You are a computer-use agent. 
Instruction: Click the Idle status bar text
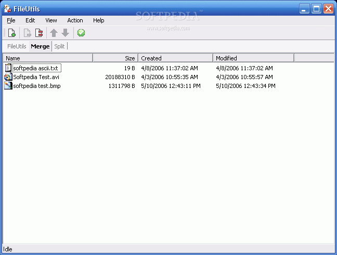coord(8,249)
